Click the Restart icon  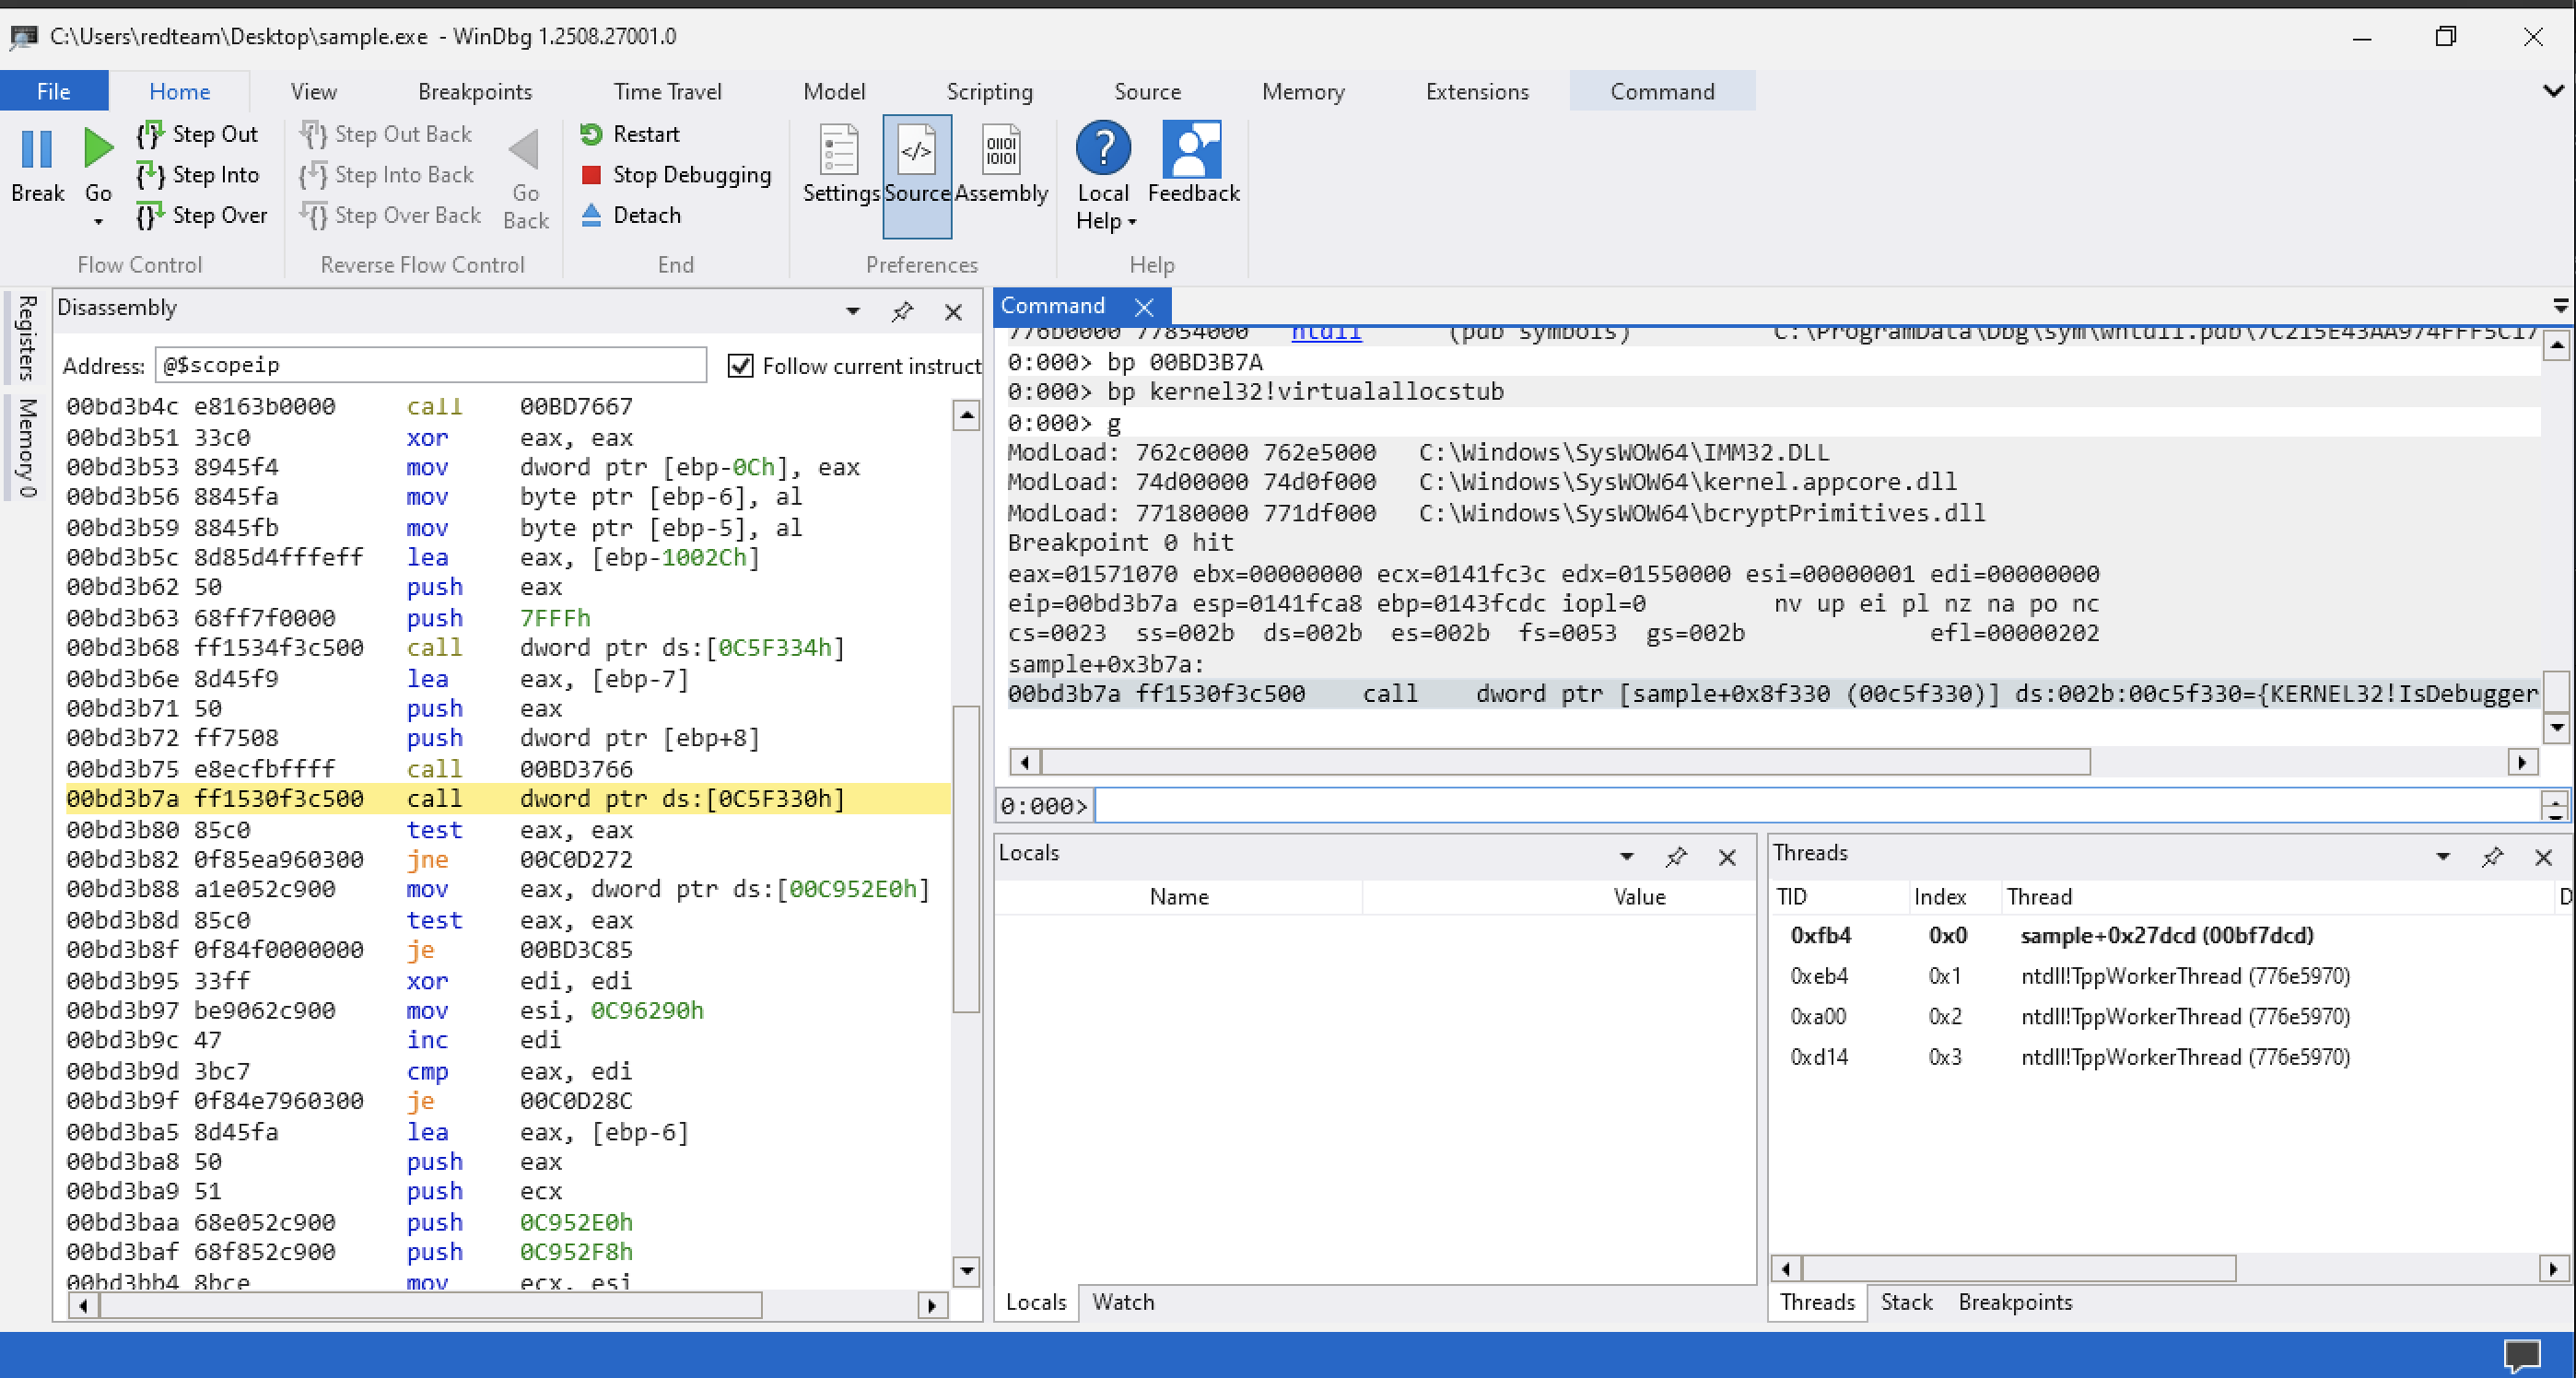[591, 134]
